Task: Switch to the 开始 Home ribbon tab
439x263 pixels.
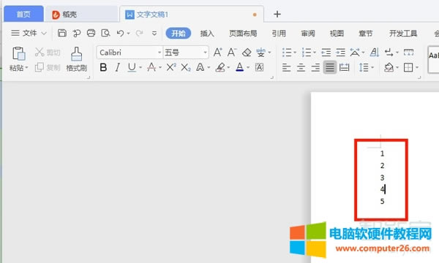Action: click(x=179, y=34)
